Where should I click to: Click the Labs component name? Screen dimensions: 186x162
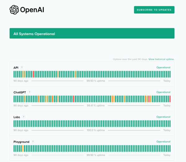click(x=17, y=117)
